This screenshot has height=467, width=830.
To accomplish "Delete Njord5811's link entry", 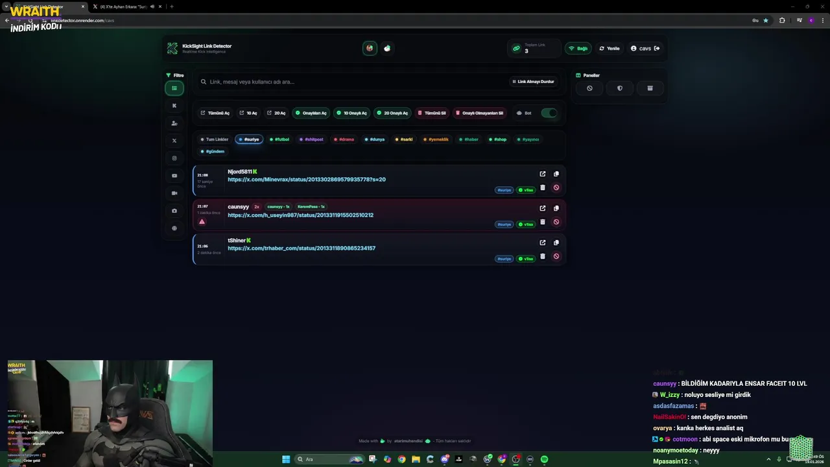I will 543,187.
